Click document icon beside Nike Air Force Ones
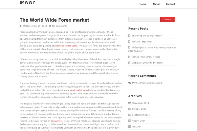Viewport: 197px width, 131px height. [129, 42]
